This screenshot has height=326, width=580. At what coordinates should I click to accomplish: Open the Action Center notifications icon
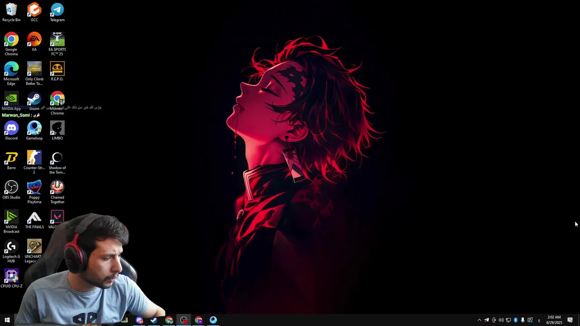click(x=570, y=320)
